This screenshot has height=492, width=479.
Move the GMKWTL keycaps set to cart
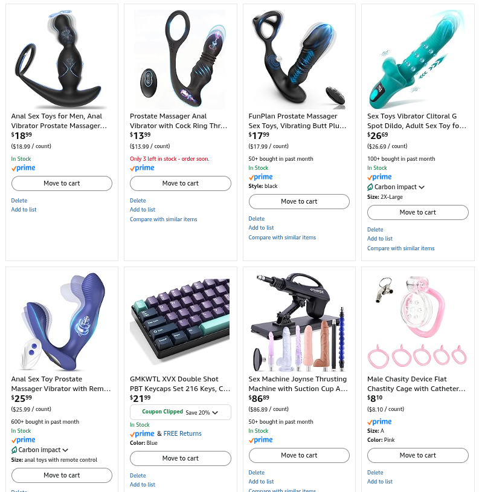180,458
